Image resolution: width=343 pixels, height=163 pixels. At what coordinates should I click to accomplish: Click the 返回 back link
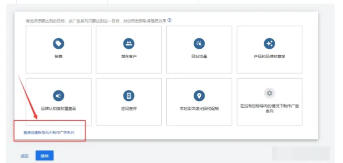pos(24,156)
